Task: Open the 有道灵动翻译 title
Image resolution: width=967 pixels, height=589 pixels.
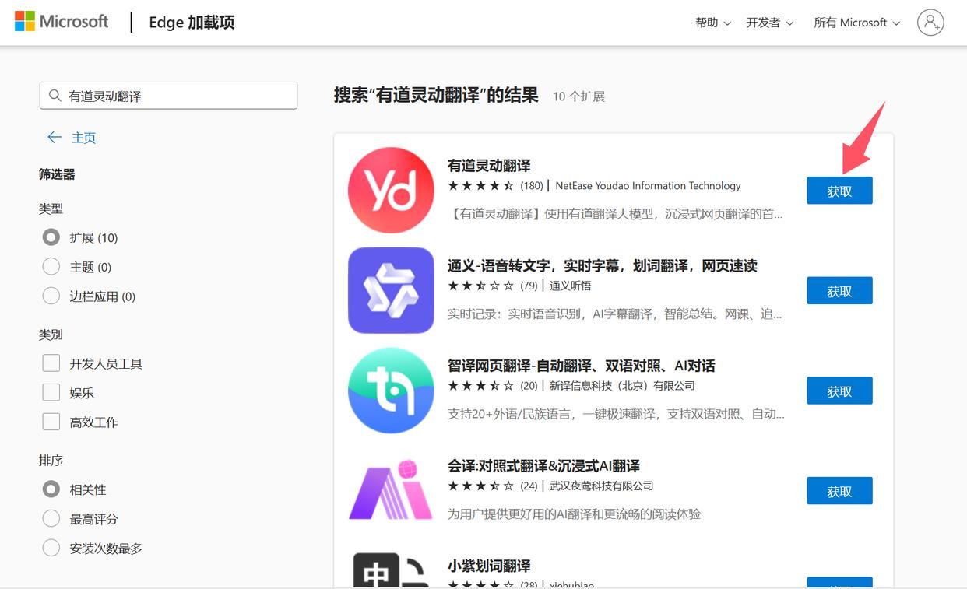Action: click(489, 166)
